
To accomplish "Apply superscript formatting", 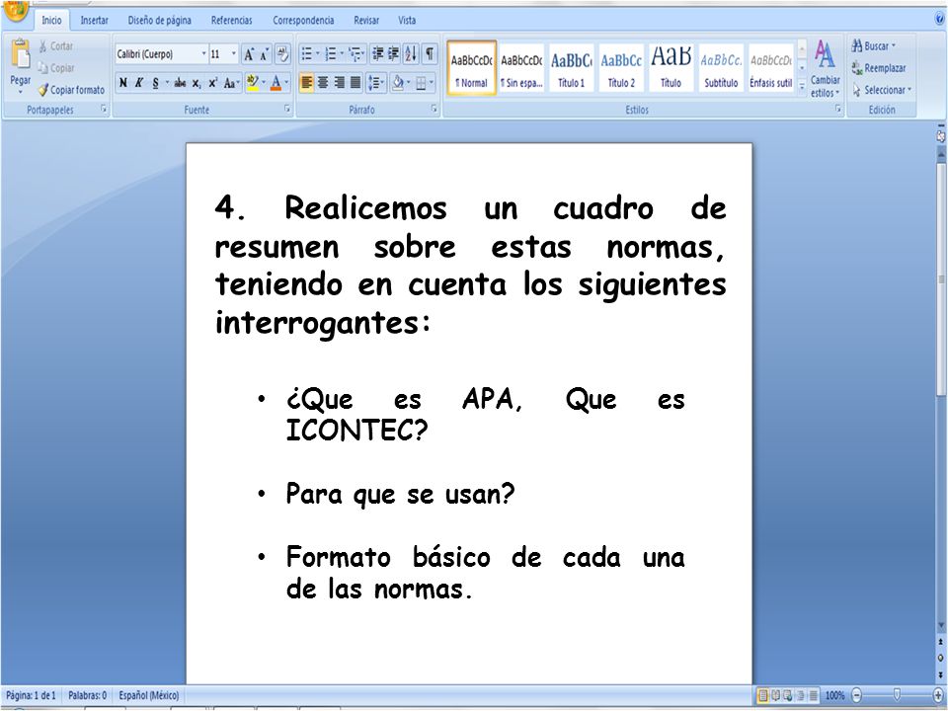I will [x=213, y=83].
